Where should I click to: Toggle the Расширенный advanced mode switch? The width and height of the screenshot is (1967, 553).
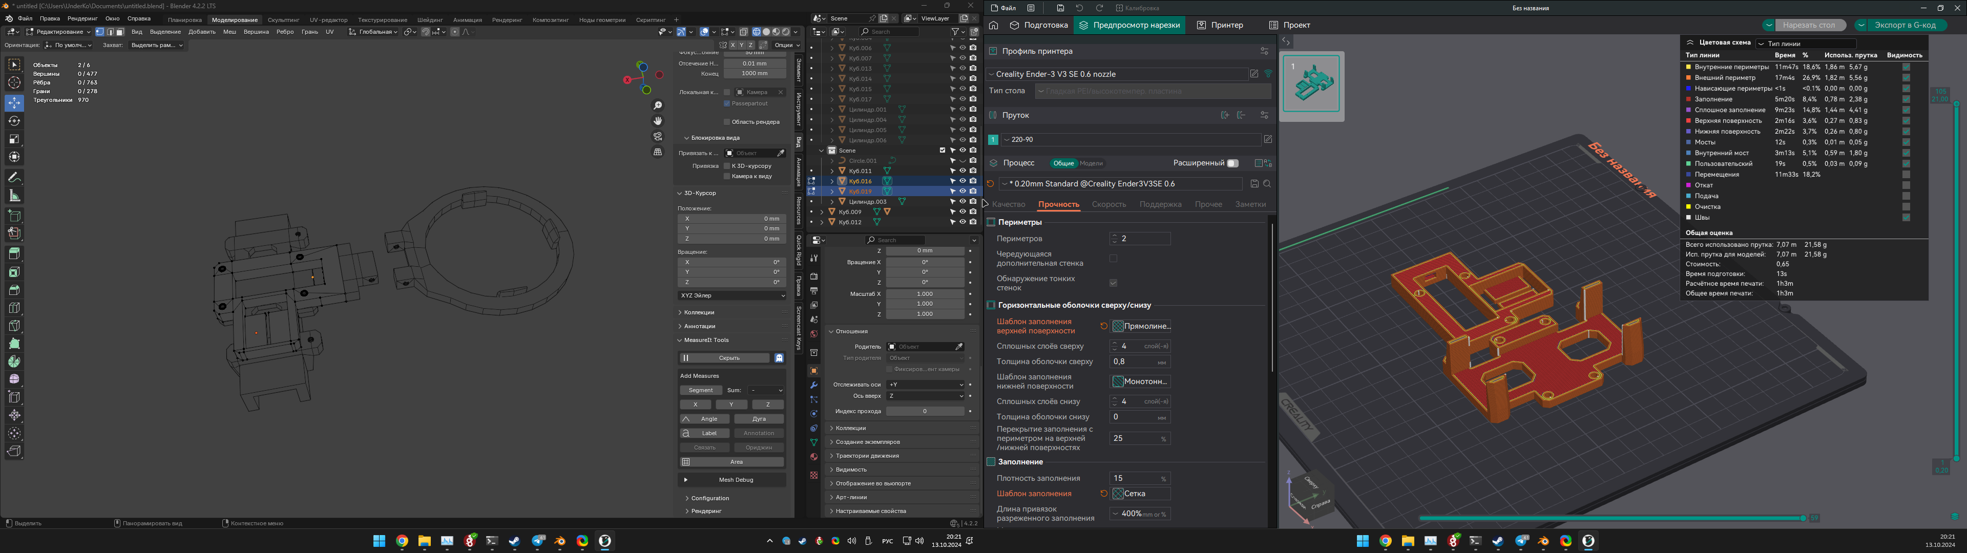coord(1232,163)
